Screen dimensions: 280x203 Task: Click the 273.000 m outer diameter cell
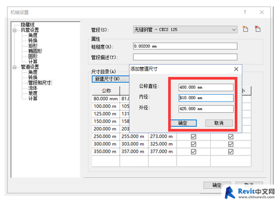tap(162, 136)
